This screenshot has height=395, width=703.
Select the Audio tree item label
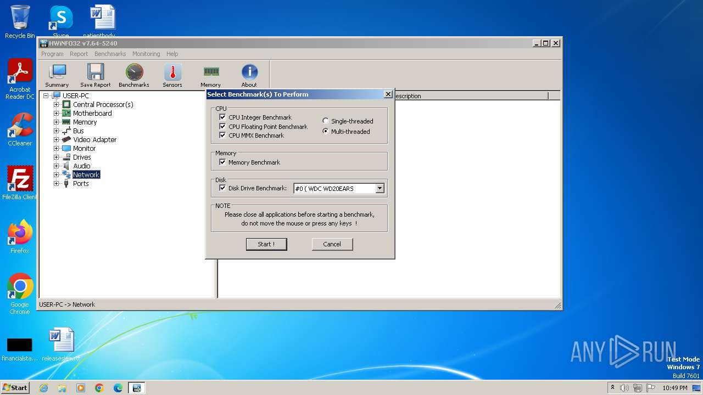(82, 166)
